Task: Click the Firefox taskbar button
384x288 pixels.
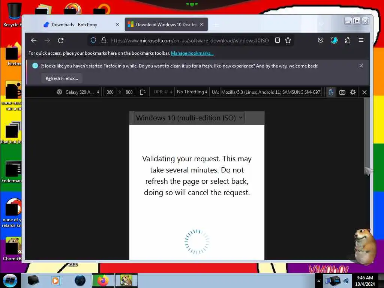Action: tap(103, 280)
